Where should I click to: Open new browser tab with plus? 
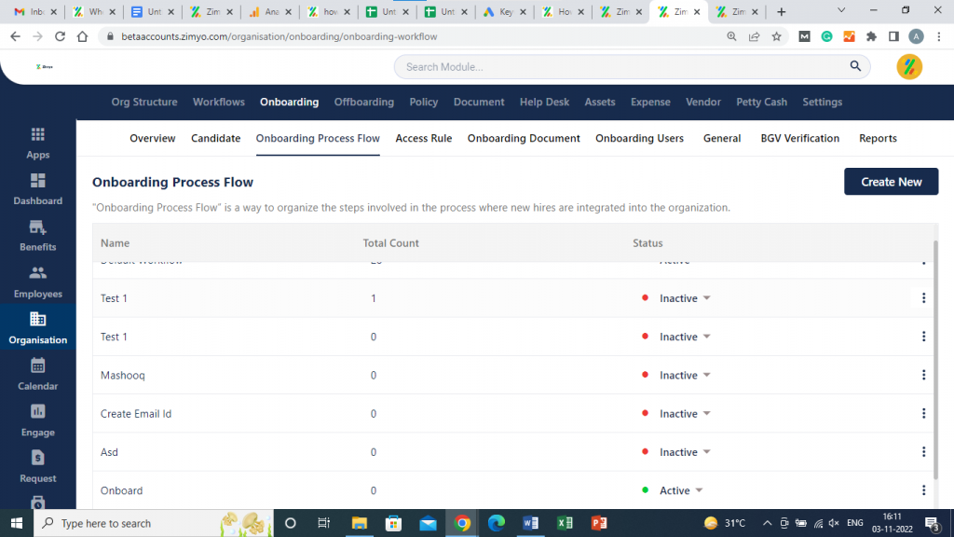click(782, 11)
